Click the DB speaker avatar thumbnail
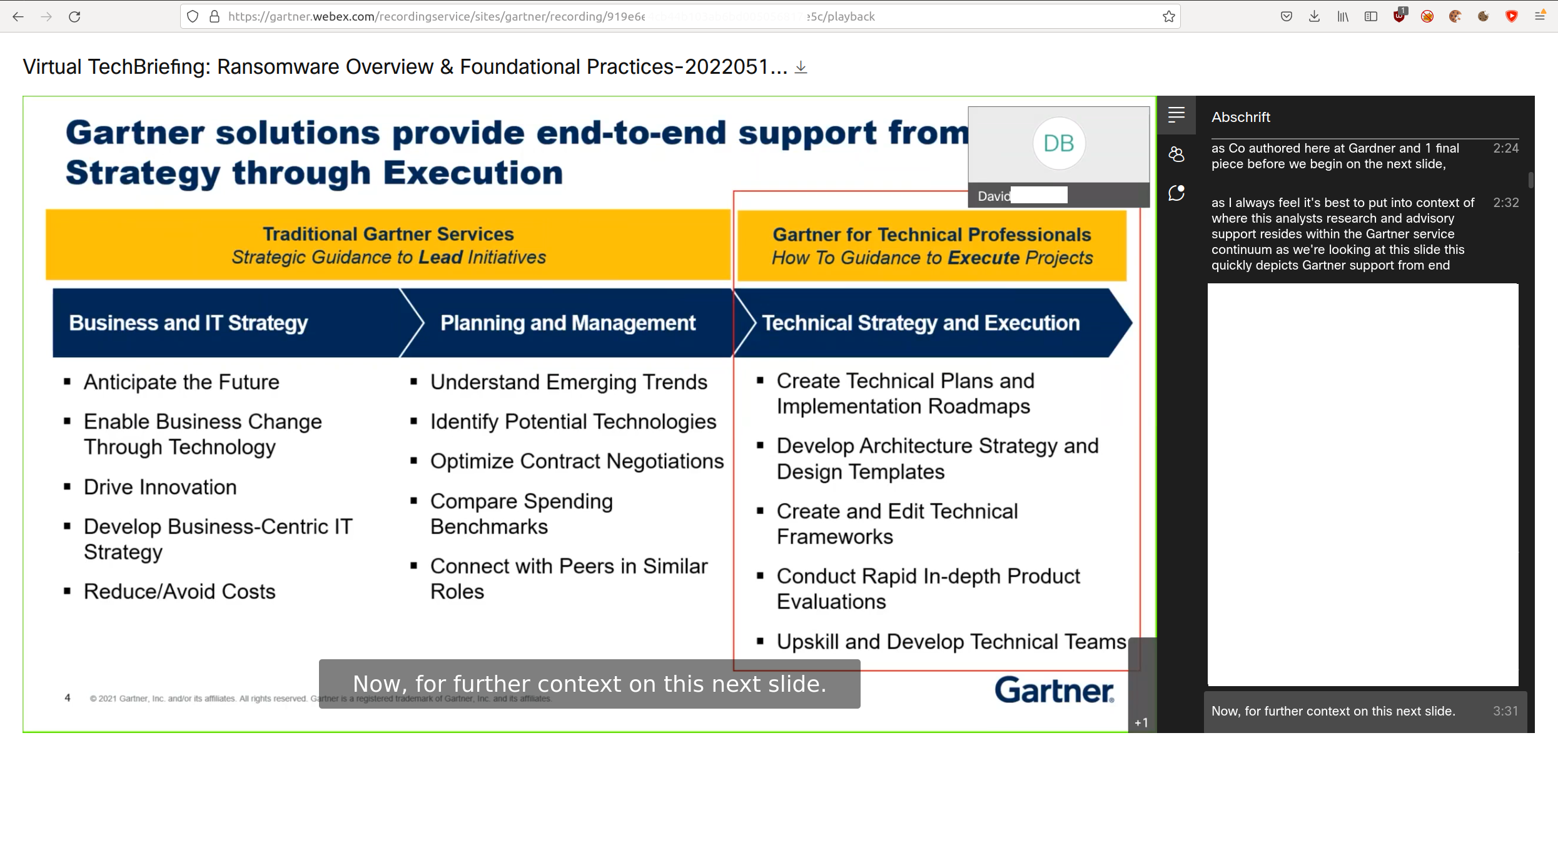This screenshot has width=1558, height=845. pyautogui.click(x=1058, y=144)
